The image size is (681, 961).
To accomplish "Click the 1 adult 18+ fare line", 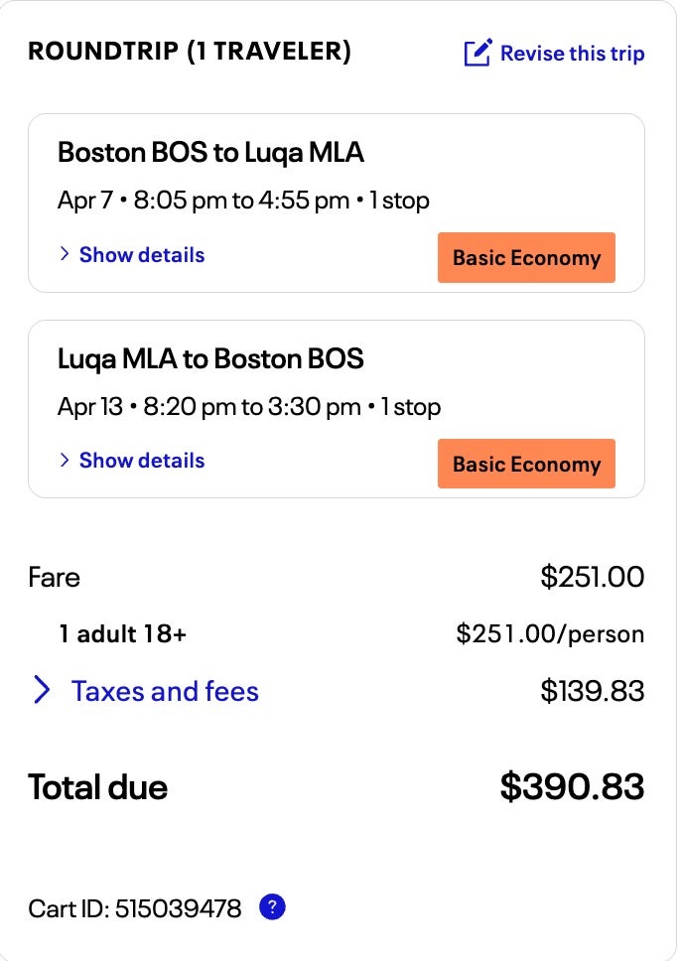I will (122, 633).
